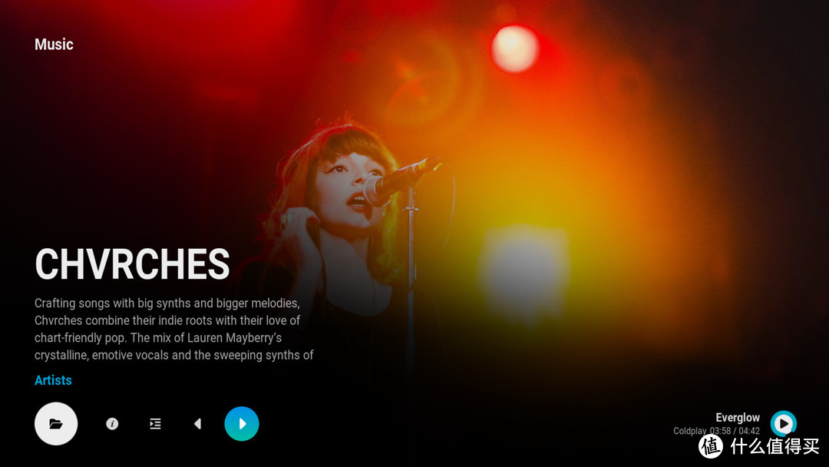Click the 什么值得买 watermark text

pos(775,446)
